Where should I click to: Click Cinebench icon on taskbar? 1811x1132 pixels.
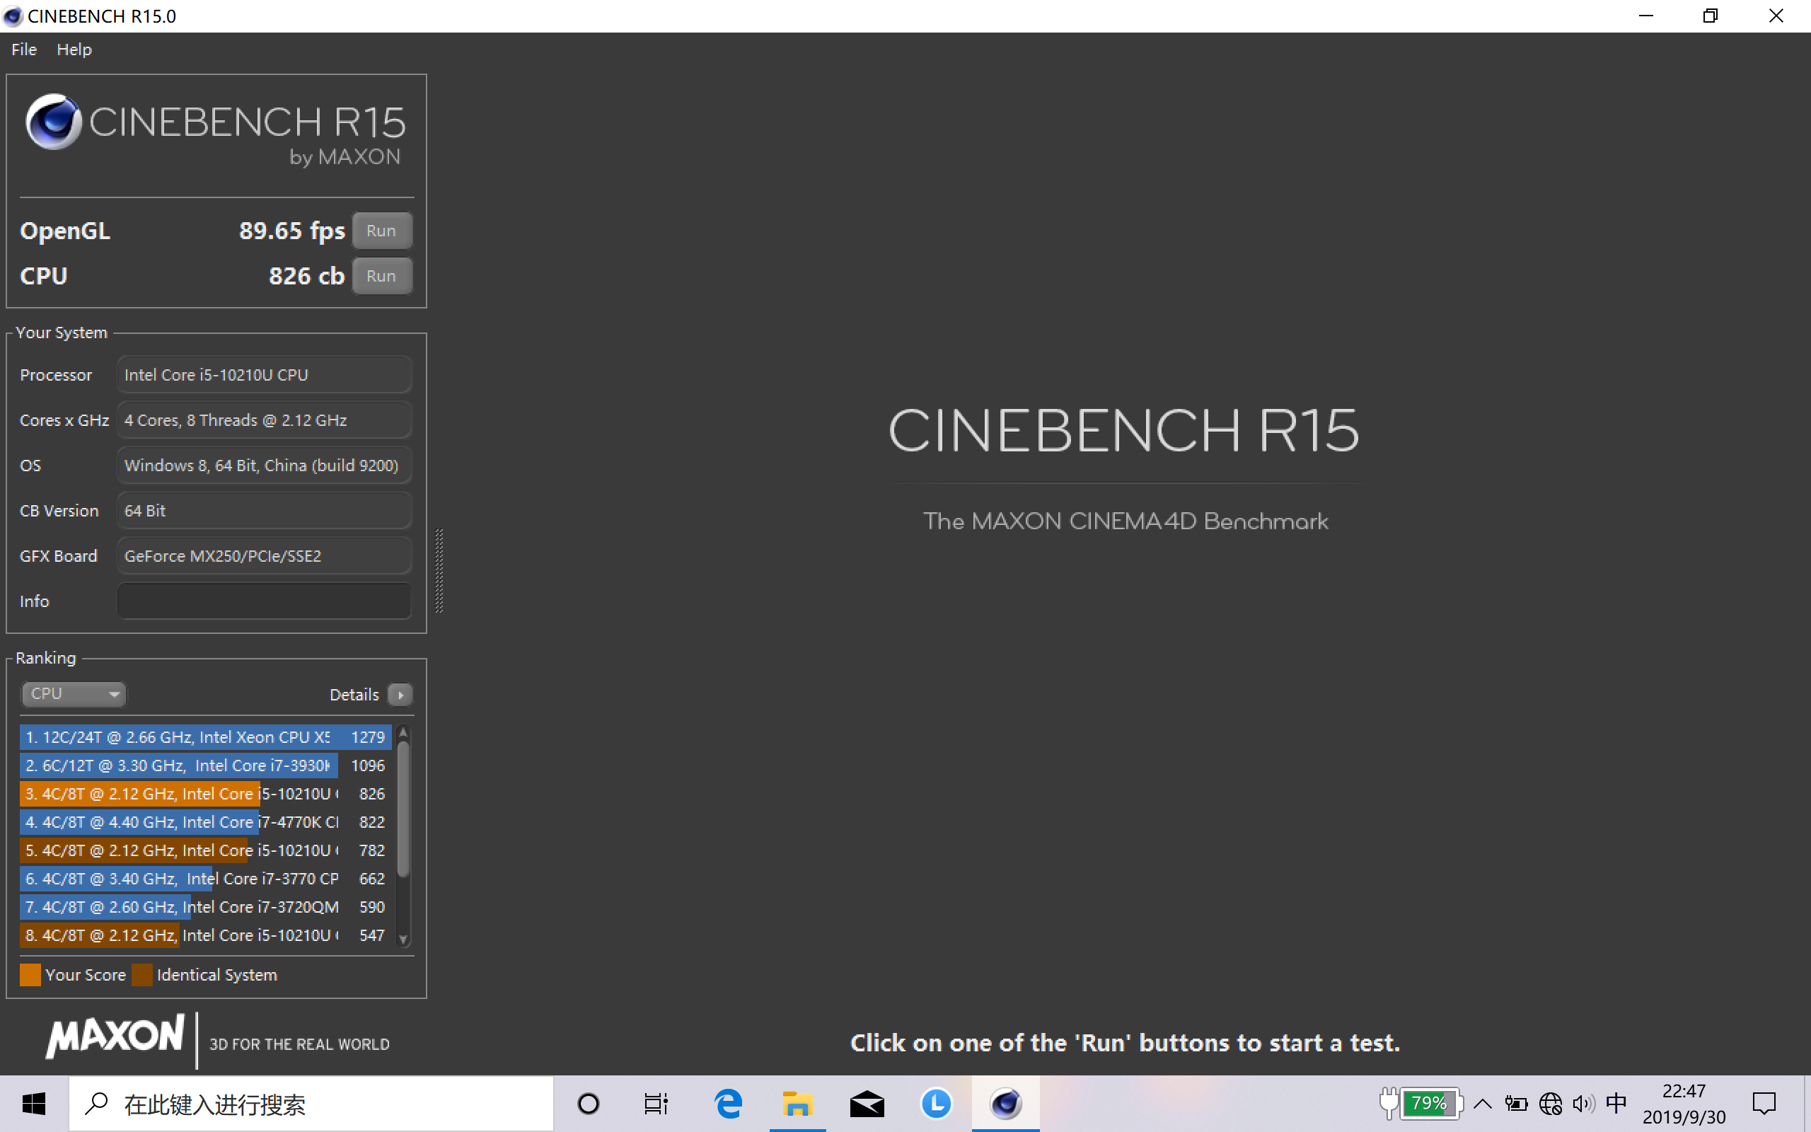pyautogui.click(x=1006, y=1104)
